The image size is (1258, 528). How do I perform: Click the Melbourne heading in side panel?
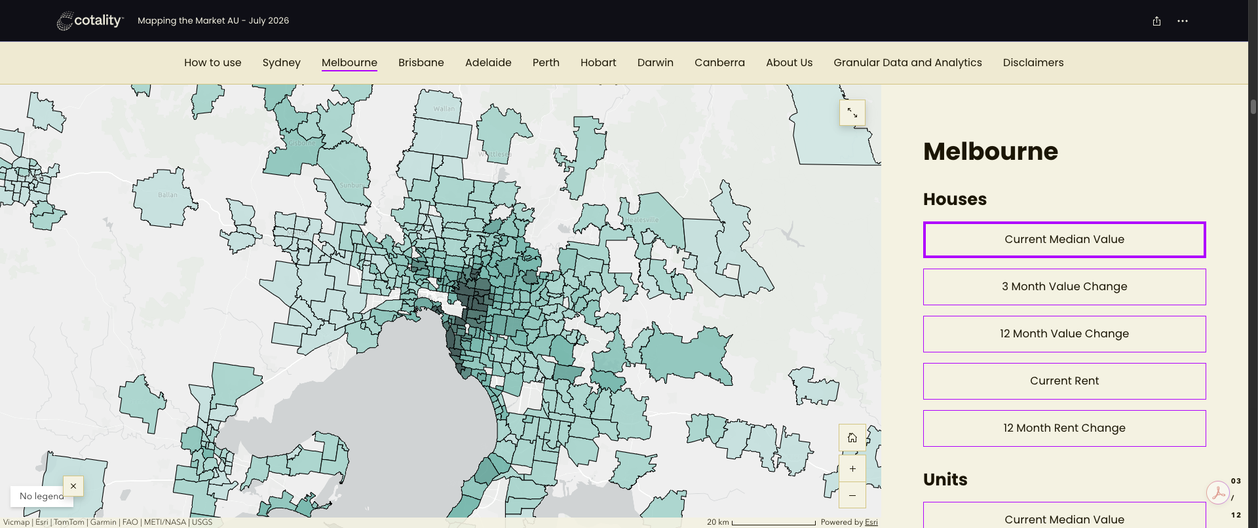pyautogui.click(x=991, y=151)
